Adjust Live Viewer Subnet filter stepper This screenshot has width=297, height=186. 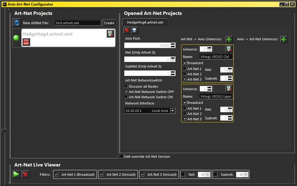[x=246, y=174]
